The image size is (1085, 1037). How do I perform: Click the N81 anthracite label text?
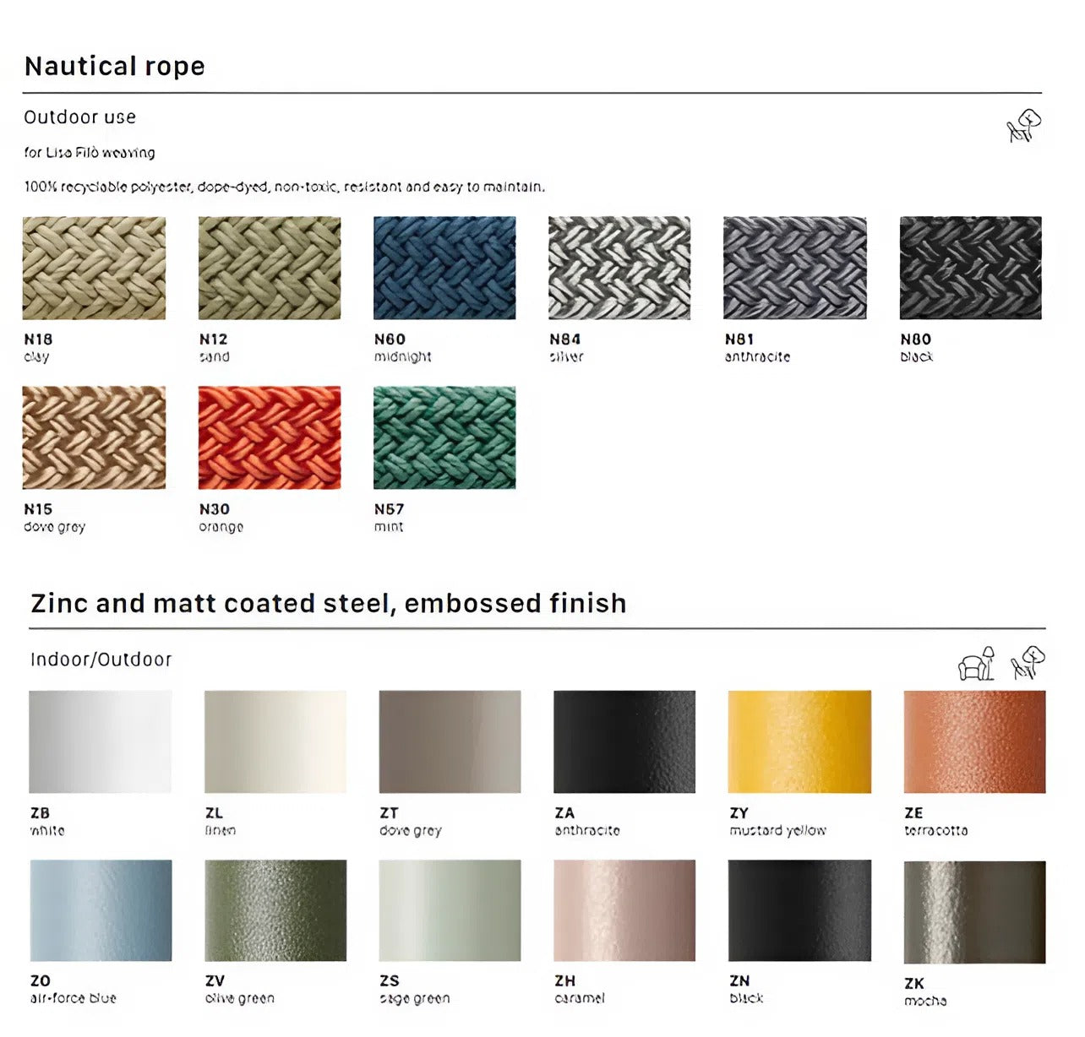point(757,348)
